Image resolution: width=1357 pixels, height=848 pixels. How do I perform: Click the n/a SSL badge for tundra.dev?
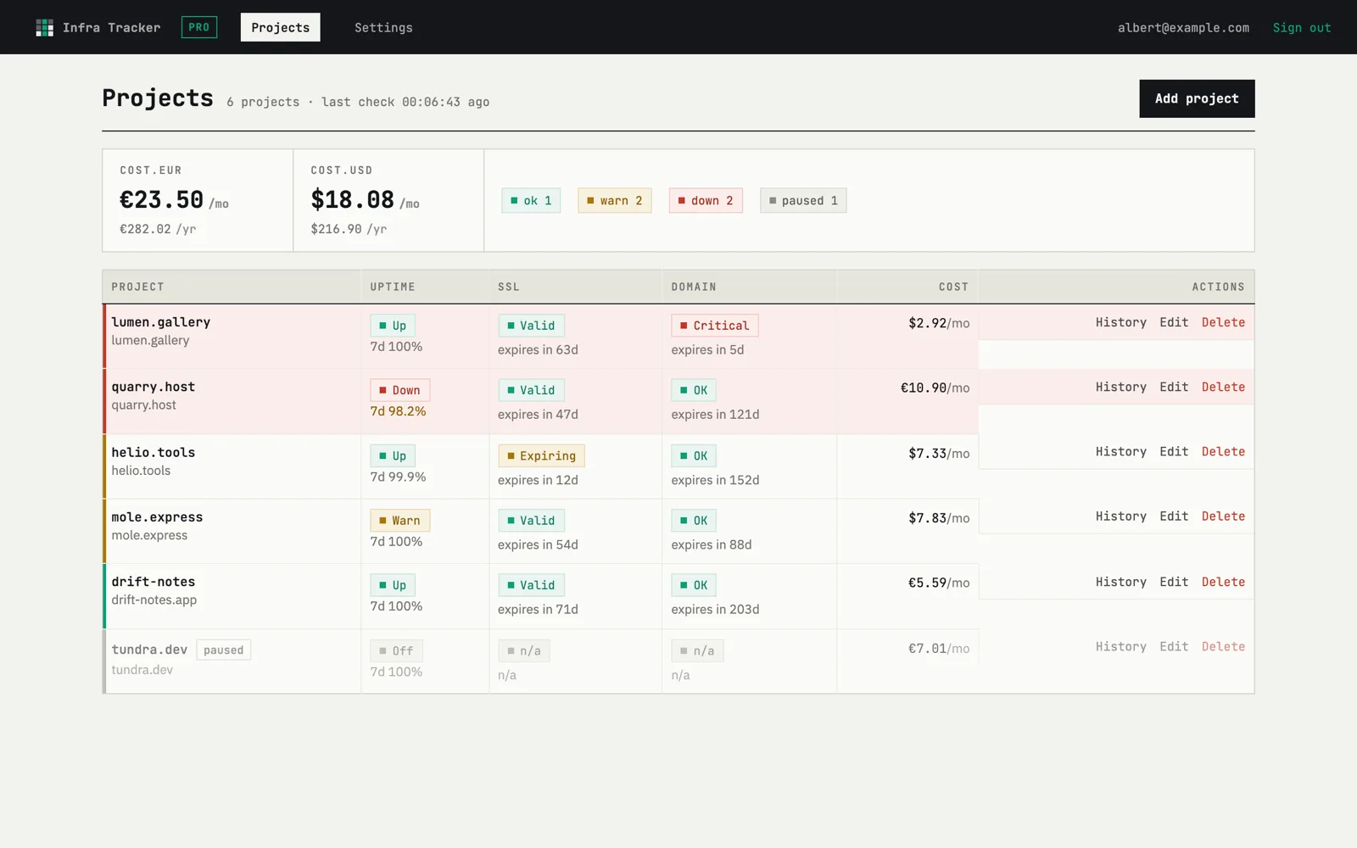click(x=523, y=650)
